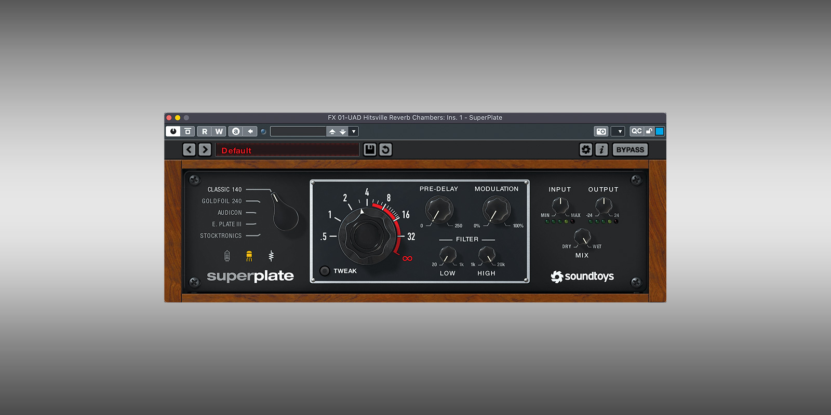
Task: Click the plugin snapshot camera icon
Action: (x=601, y=132)
